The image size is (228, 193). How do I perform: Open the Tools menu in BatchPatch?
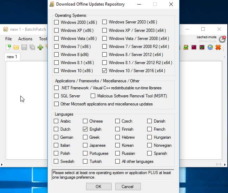[x=43, y=39]
